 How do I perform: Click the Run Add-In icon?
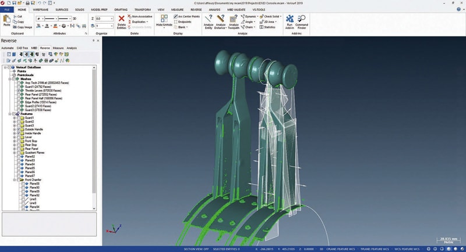[x=290, y=19]
